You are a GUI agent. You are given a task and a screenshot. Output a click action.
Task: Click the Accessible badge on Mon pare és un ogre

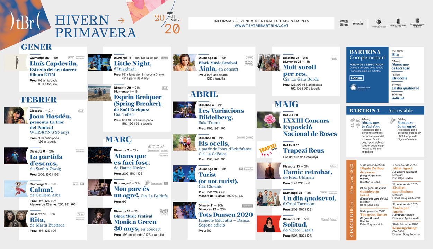(x=157, y=183)
